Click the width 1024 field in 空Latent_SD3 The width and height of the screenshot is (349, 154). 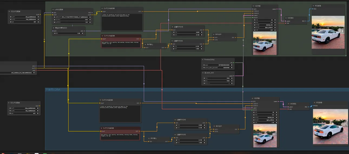point(218,78)
